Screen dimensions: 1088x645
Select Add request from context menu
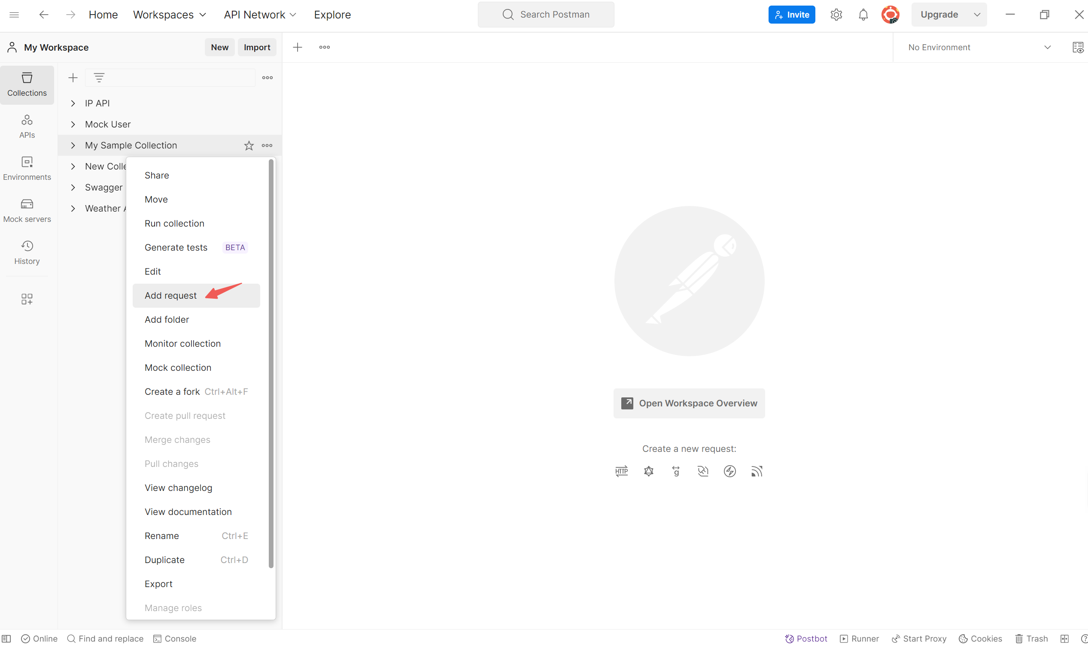170,295
